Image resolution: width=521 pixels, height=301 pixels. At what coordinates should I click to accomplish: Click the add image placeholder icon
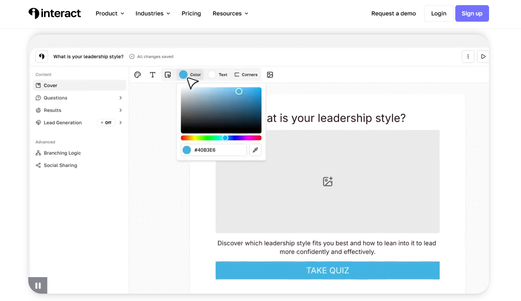pyautogui.click(x=328, y=181)
